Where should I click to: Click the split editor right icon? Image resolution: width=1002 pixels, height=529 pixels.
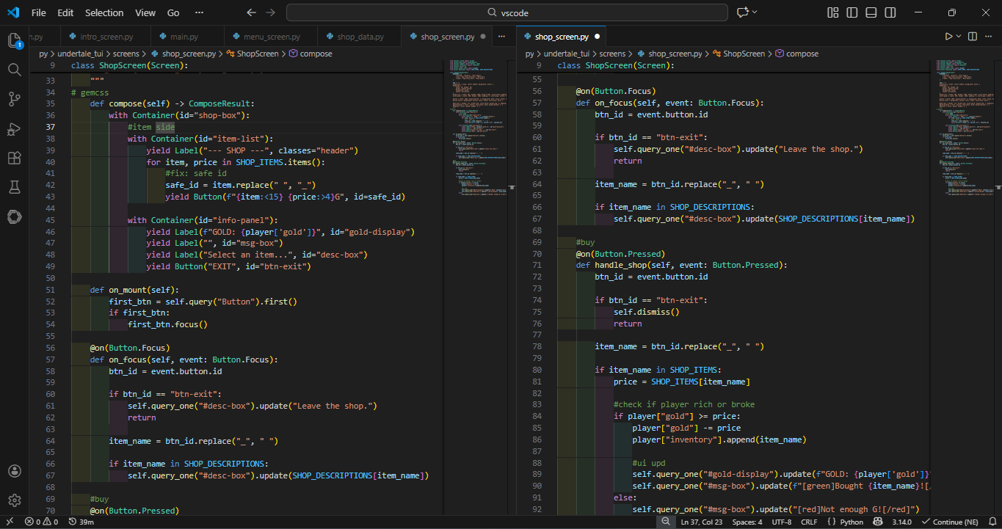point(973,37)
